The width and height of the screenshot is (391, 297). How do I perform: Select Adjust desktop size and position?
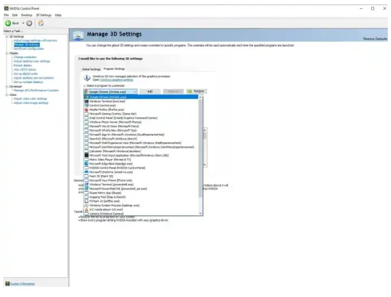click(x=34, y=78)
